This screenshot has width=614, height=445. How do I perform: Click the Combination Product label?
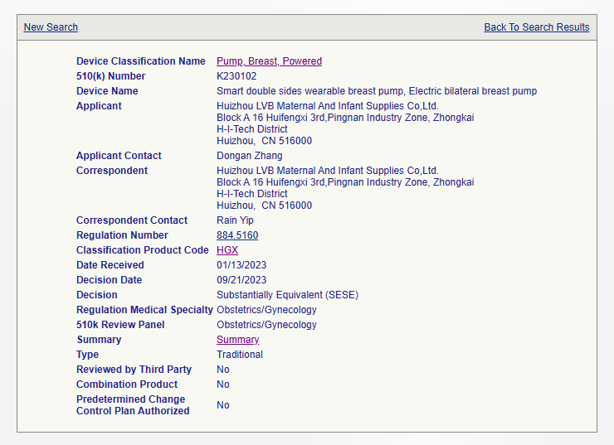point(127,385)
